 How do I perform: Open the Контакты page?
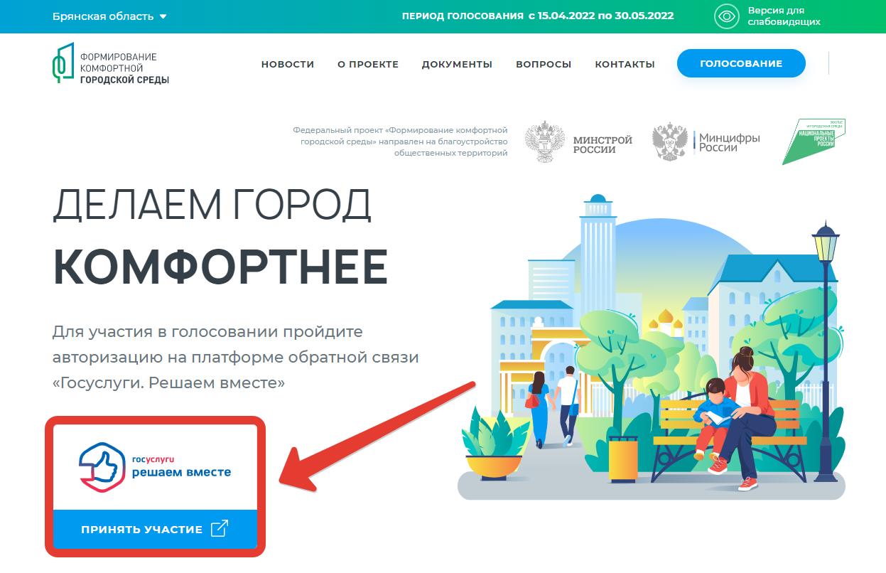[x=625, y=64]
